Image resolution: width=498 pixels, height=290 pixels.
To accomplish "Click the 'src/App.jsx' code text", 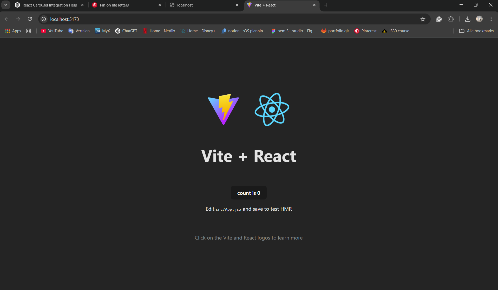I will (x=228, y=209).
